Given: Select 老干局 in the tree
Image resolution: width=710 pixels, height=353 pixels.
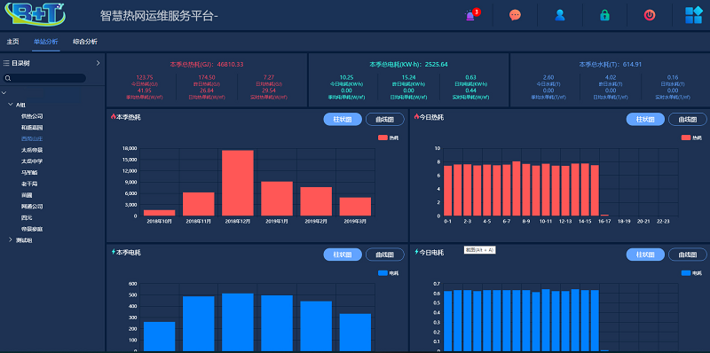Looking at the screenshot, I should [29, 184].
